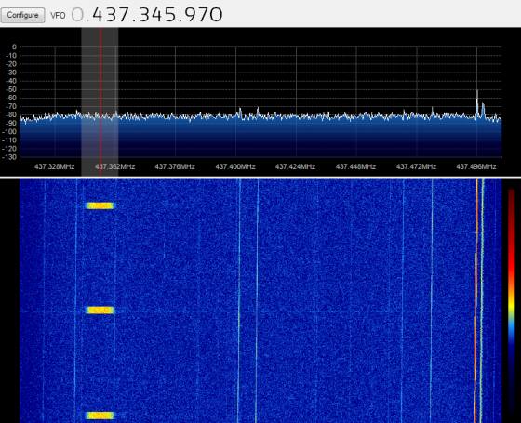Click the gray filter bandwidth band's right edge

[118, 99]
